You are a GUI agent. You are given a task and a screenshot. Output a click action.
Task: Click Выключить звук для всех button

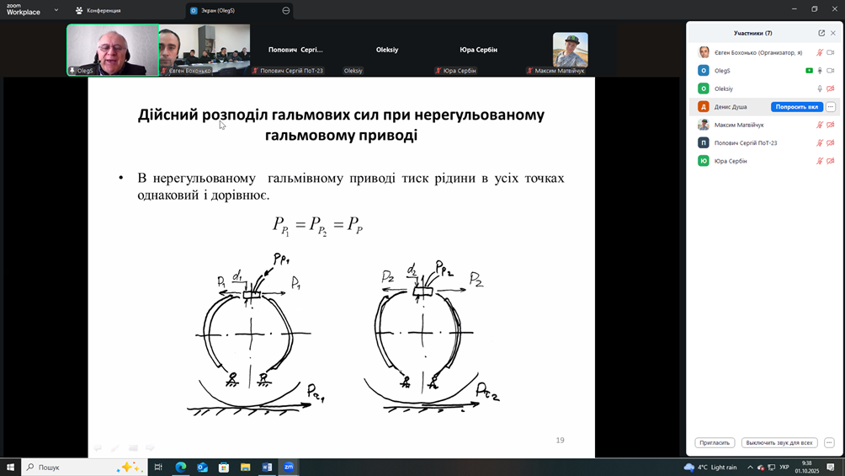779,442
